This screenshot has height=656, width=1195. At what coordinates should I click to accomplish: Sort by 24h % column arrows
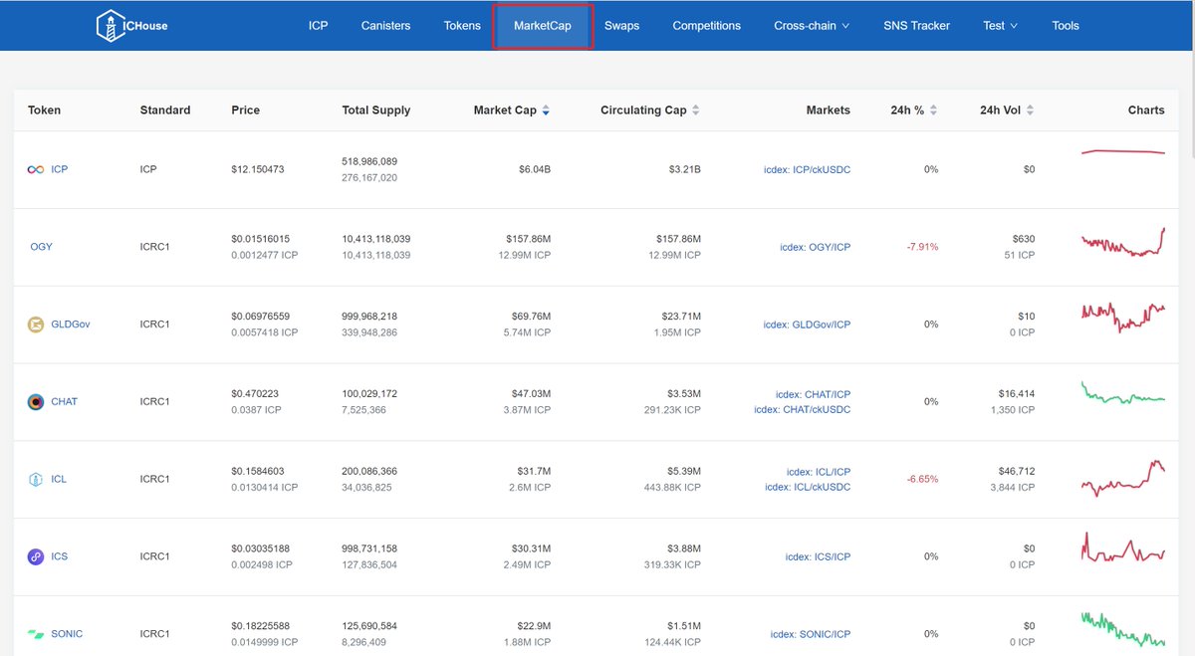point(933,110)
